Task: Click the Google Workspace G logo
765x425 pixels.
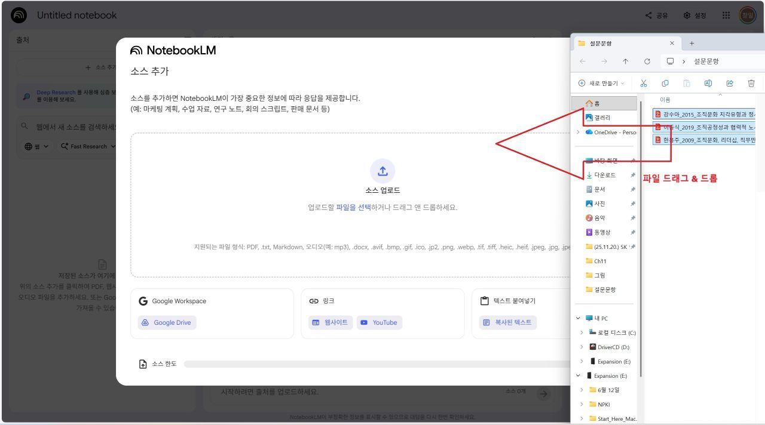Action: coord(143,301)
